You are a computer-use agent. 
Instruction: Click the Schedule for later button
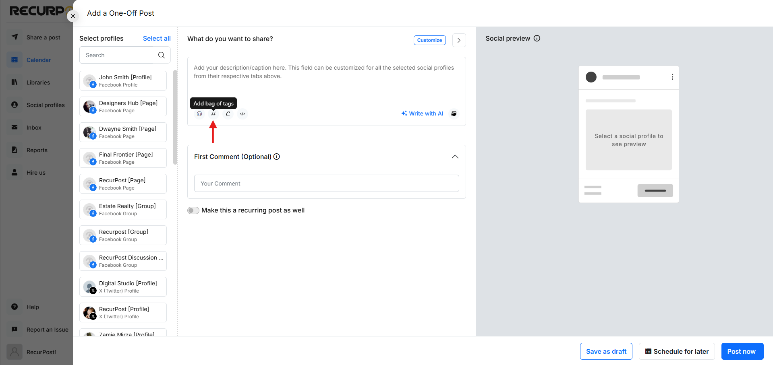coord(677,351)
